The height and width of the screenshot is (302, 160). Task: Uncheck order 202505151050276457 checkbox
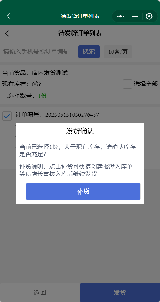click(7, 116)
